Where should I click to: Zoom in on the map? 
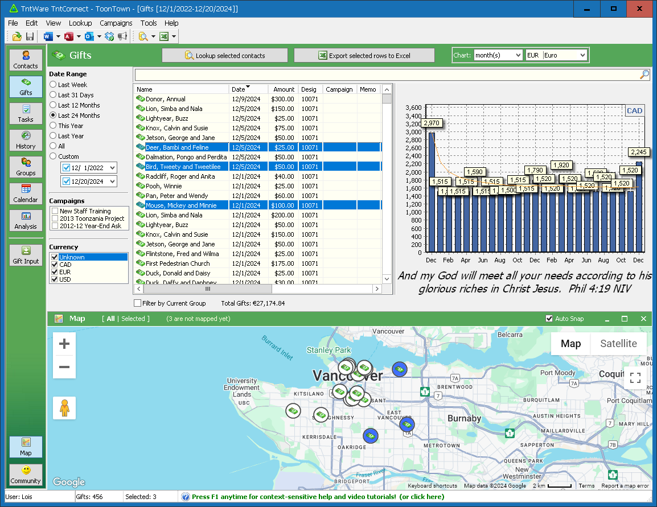tap(64, 344)
